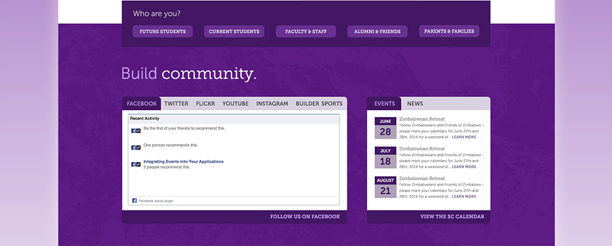Click the Facebook social plugin logo icon

[x=134, y=201]
